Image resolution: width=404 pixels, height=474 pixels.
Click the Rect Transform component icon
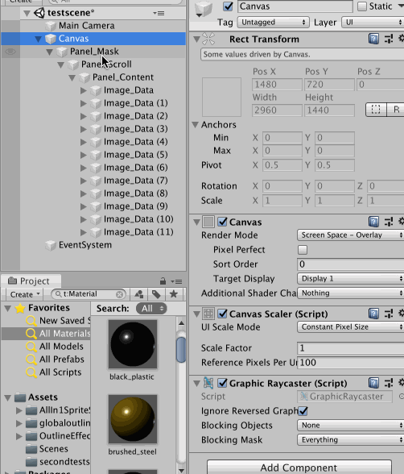point(208,39)
